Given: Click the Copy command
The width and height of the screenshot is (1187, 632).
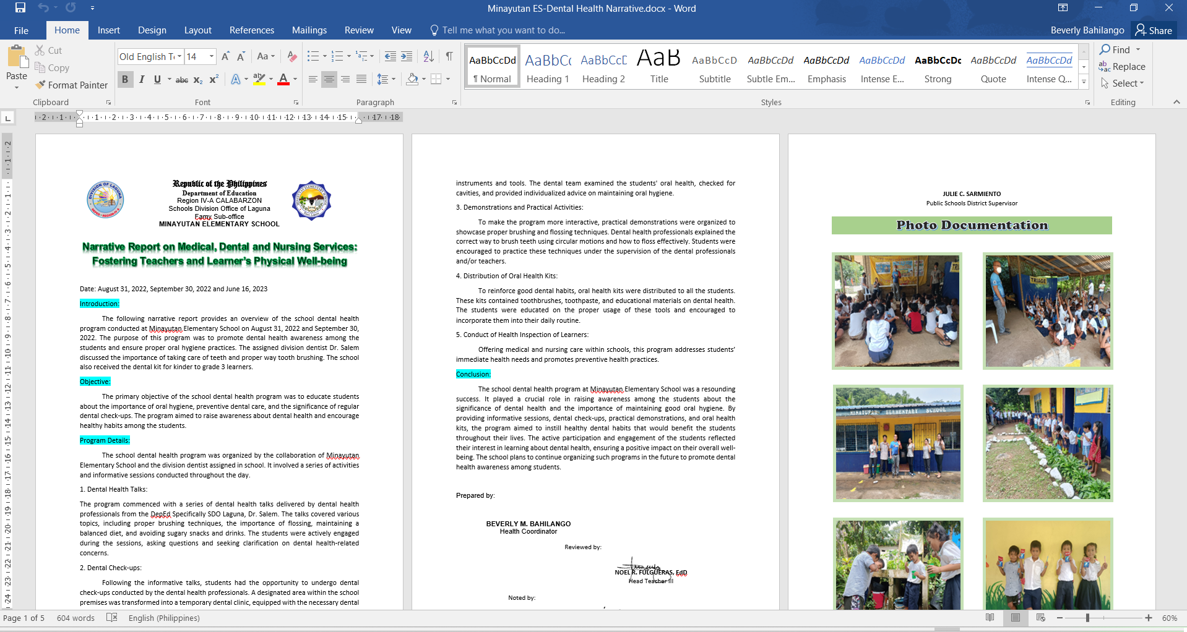Looking at the screenshot, I should tap(52, 67).
